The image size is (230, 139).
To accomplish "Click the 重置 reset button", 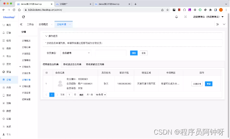I will (144, 53).
